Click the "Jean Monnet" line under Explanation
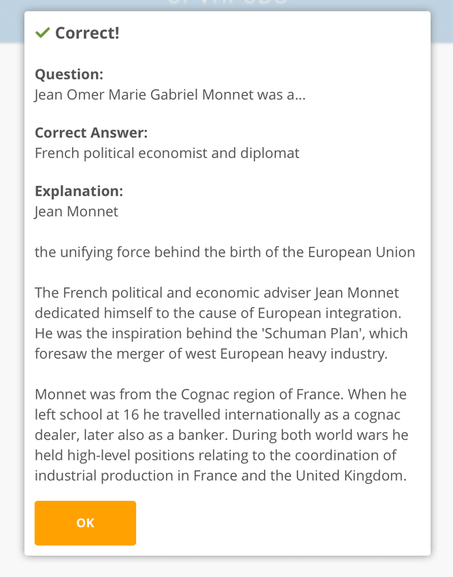The image size is (453, 577). pos(76,211)
